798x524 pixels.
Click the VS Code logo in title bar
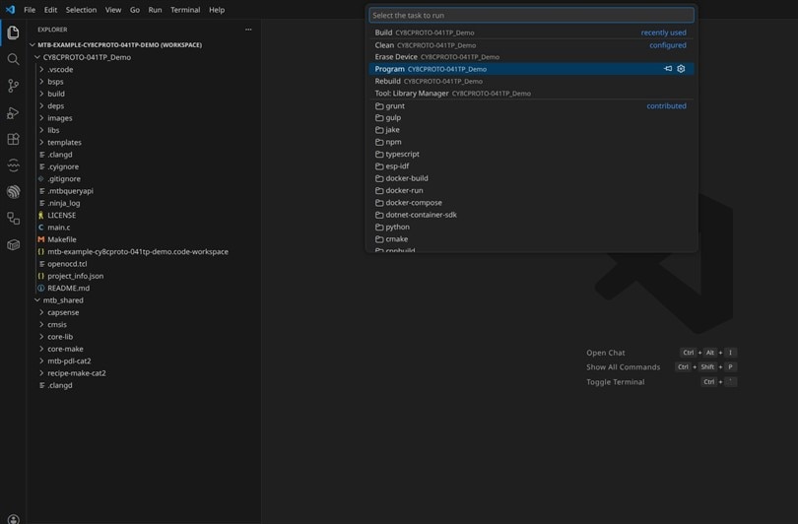(10, 10)
